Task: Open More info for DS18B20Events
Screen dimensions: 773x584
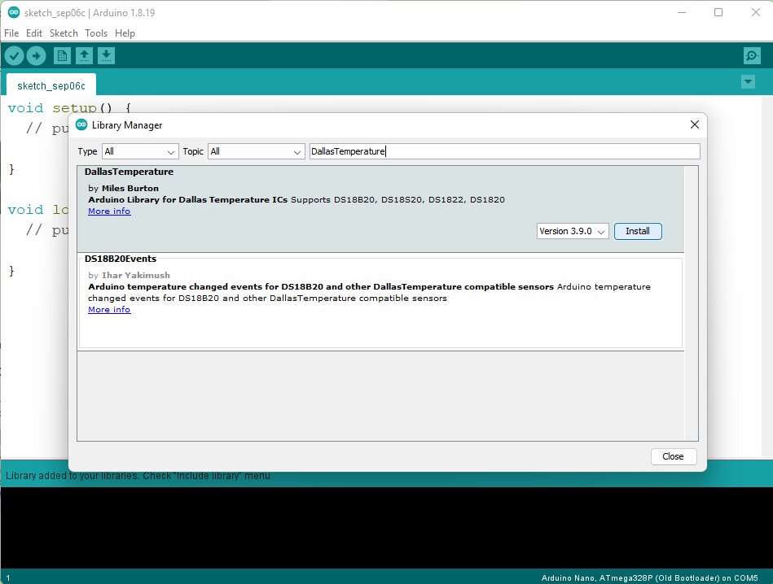Action: (109, 310)
